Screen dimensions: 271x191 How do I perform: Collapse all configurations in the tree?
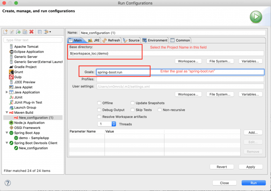click(40, 32)
